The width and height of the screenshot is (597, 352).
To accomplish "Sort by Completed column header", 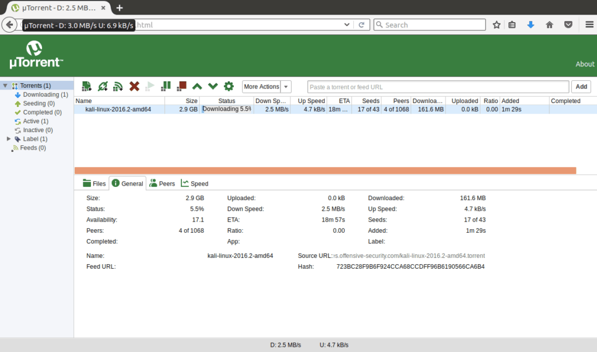I will click(573, 101).
